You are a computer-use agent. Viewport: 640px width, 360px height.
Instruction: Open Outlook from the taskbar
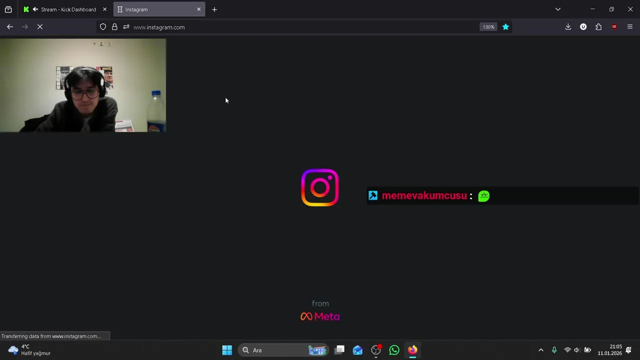coord(357,350)
